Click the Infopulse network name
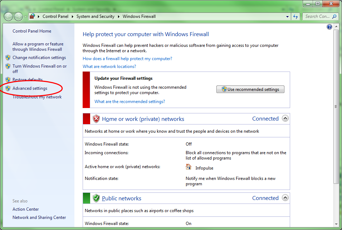This screenshot has width=342, height=230. tap(204, 168)
